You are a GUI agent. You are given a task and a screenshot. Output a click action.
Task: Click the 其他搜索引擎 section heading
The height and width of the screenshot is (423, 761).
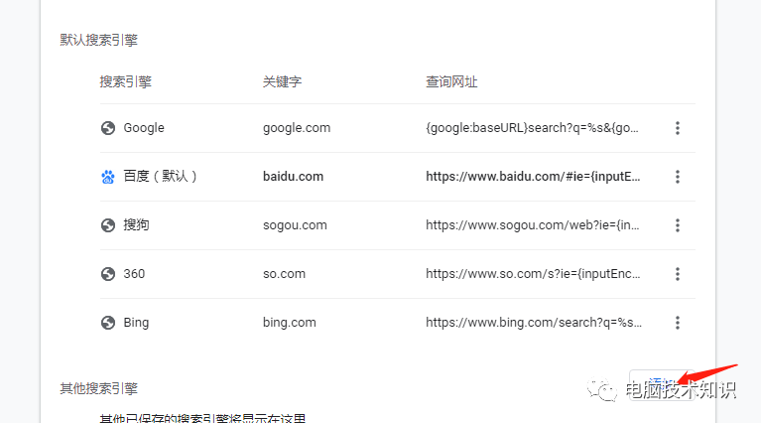(98, 388)
